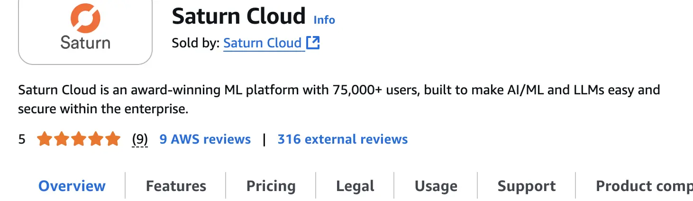Click the external link icon beside seller name
The image size is (693, 201).
[313, 43]
